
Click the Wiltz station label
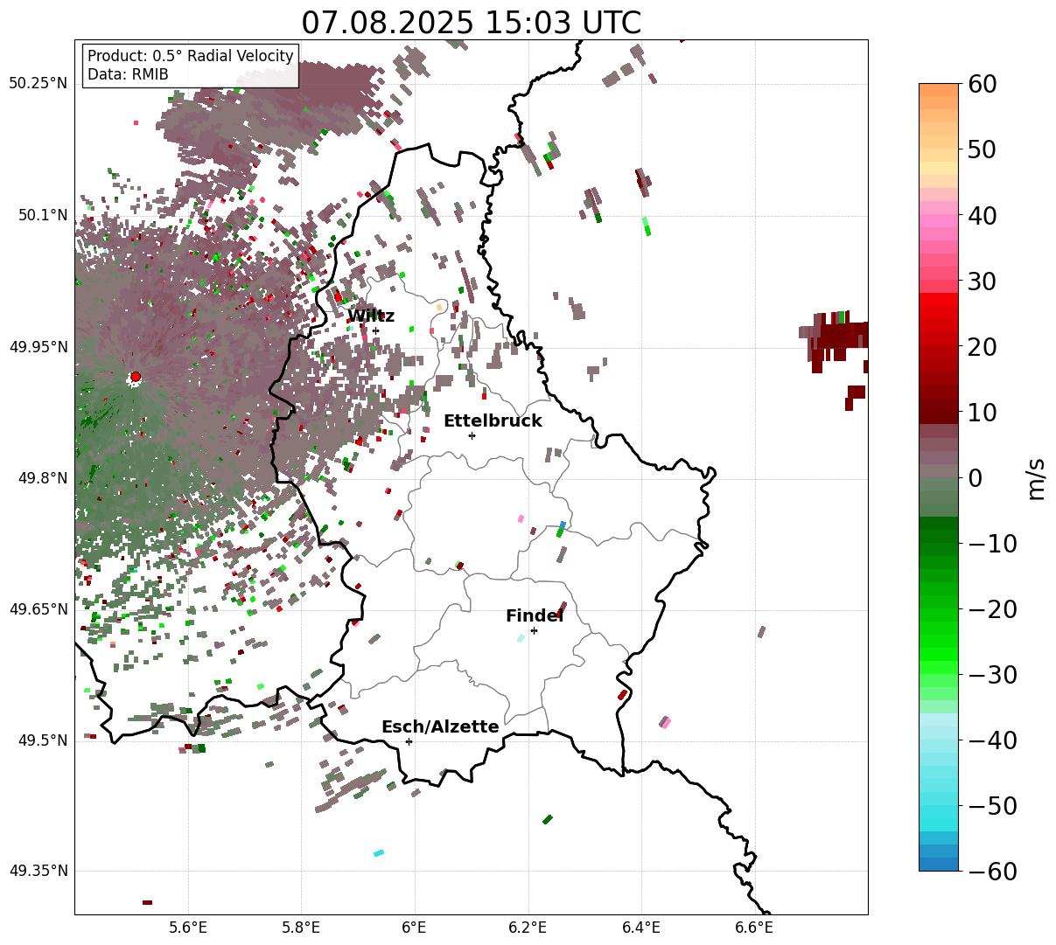click(371, 316)
